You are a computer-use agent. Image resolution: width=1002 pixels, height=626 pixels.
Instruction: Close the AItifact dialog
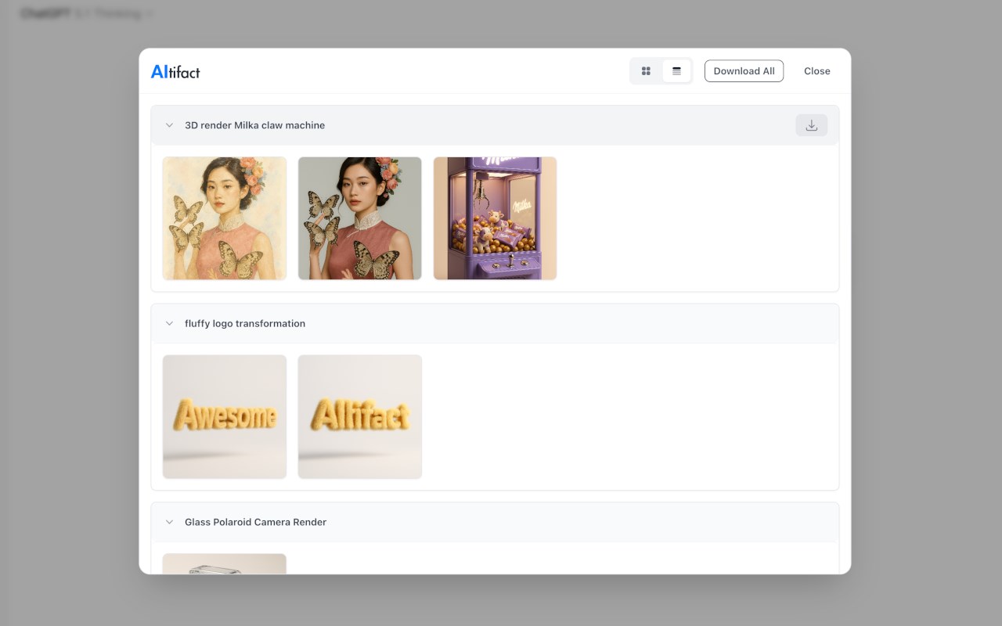click(816, 71)
